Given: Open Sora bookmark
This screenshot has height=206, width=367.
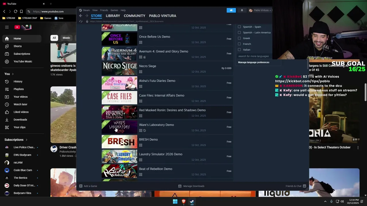Looking at the screenshot, I should (x=59, y=18).
